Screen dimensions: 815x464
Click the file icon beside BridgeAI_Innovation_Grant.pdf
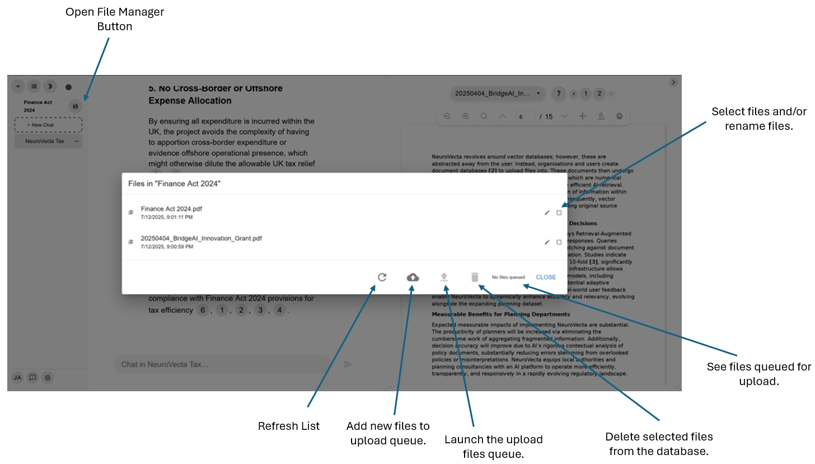(131, 242)
